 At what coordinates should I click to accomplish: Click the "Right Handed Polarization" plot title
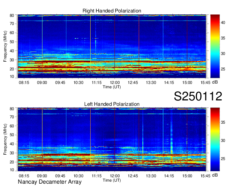112,11
